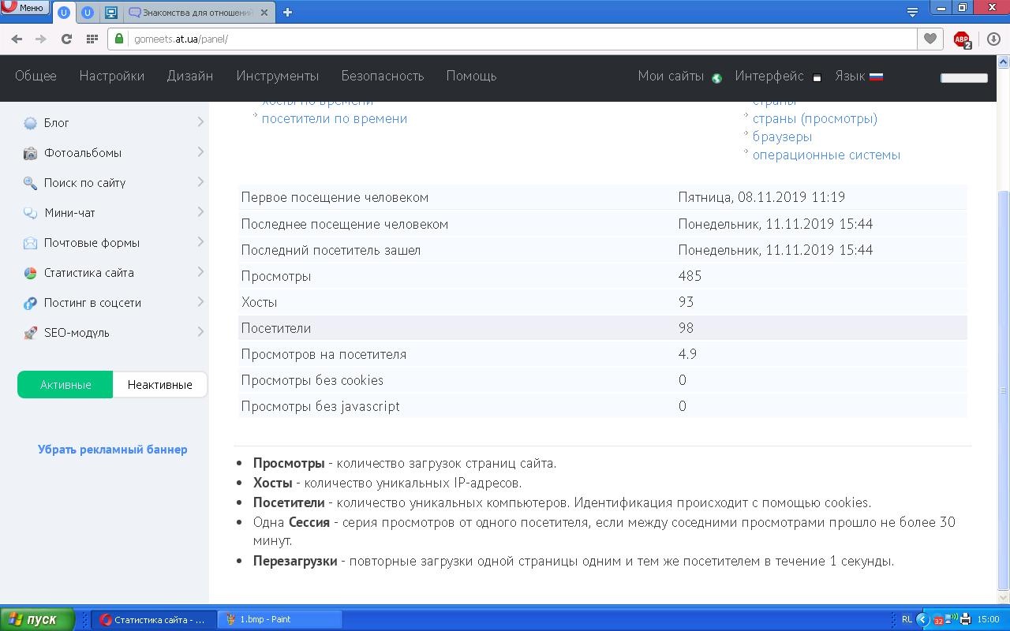Screen dimensions: 1010x631
Task: Switch to the pinned monitor-icon tab
Action: click(x=111, y=13)
